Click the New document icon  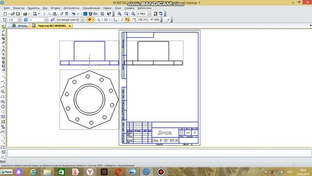(x=5, y=14)
